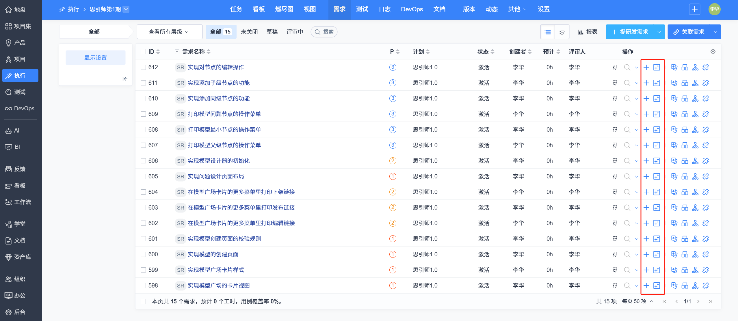Open the 查看所有层级 dropdown

(169, 32)
